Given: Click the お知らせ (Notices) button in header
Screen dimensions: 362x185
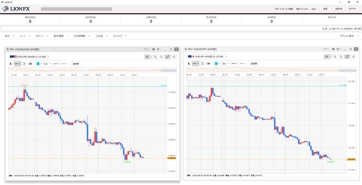Looking at the screenshot, I should pos(339,9).
